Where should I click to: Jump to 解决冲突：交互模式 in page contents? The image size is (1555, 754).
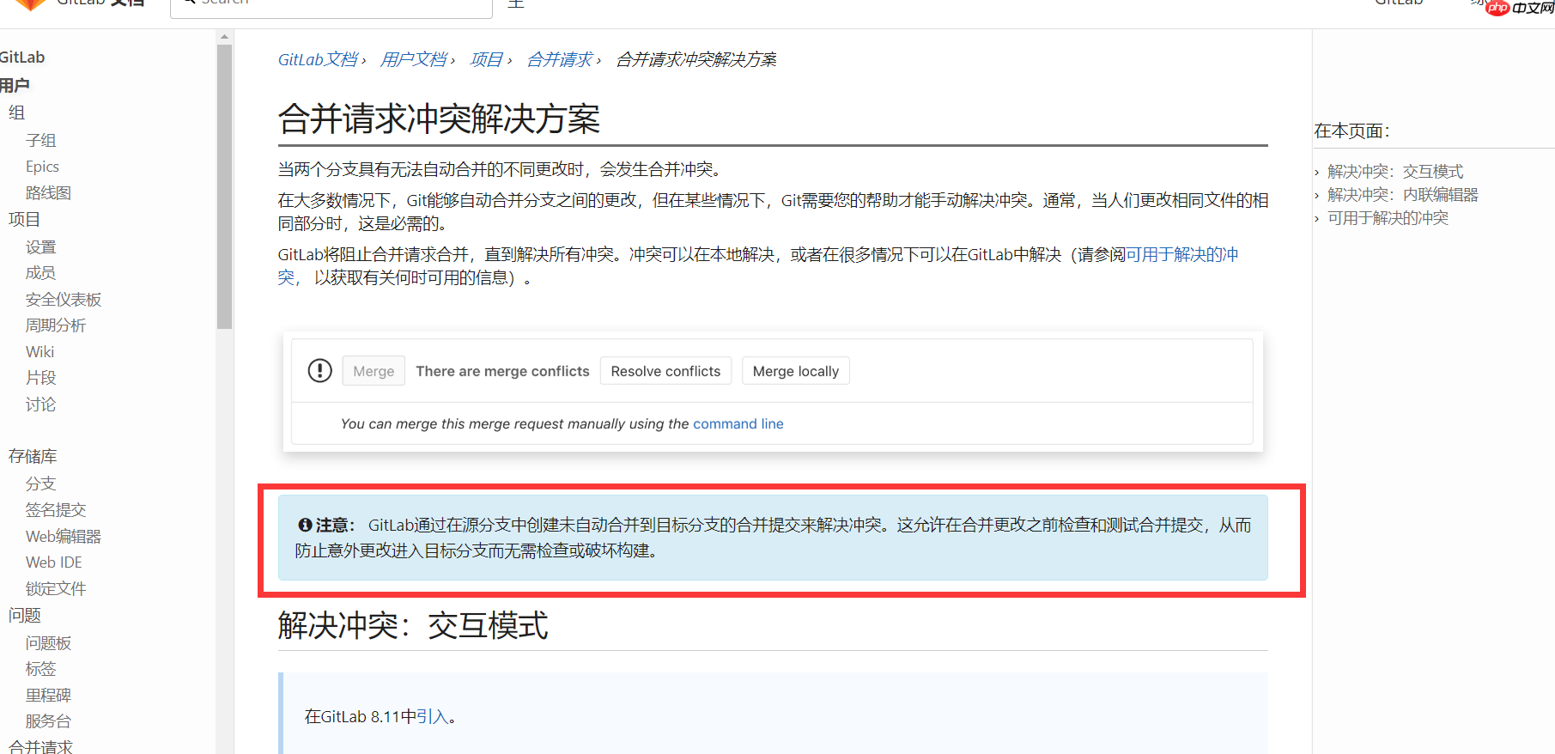coord(1394,172)
